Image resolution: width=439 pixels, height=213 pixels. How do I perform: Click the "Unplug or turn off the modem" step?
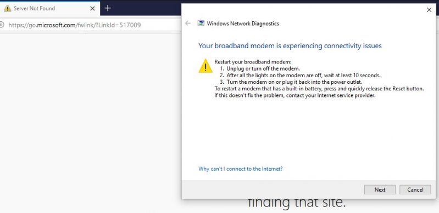[260, 68]
